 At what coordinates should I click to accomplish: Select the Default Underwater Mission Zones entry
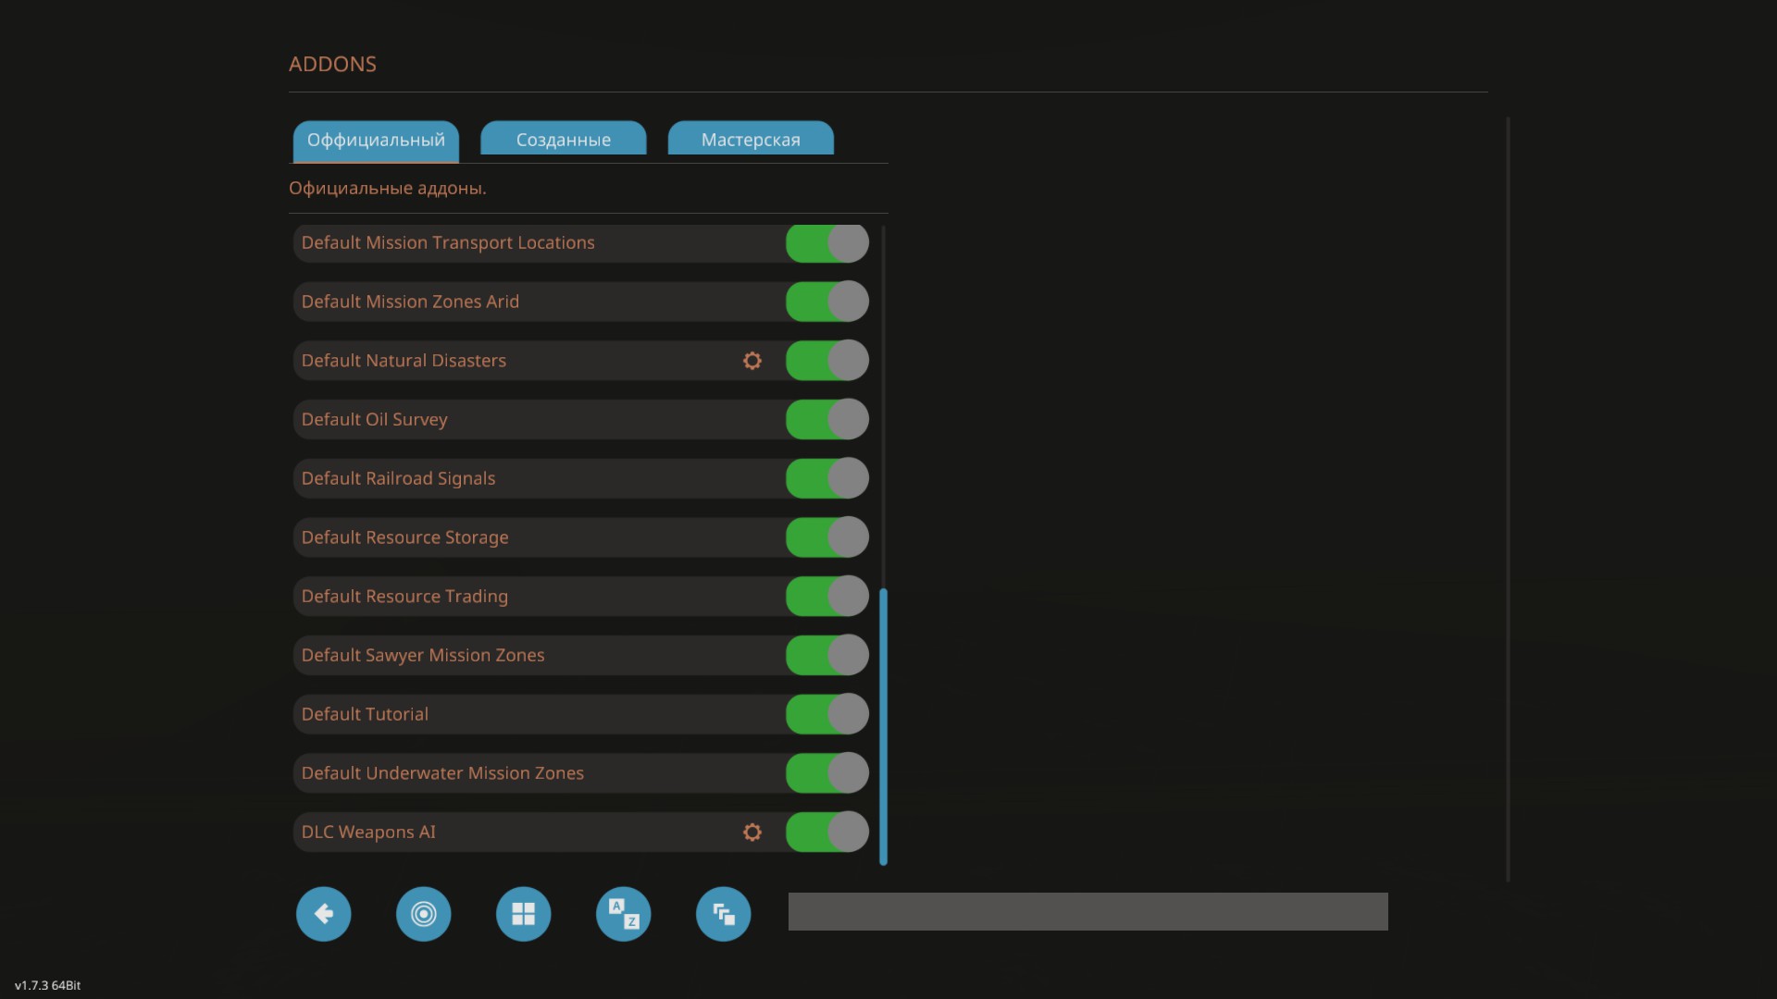pos(518,773)
